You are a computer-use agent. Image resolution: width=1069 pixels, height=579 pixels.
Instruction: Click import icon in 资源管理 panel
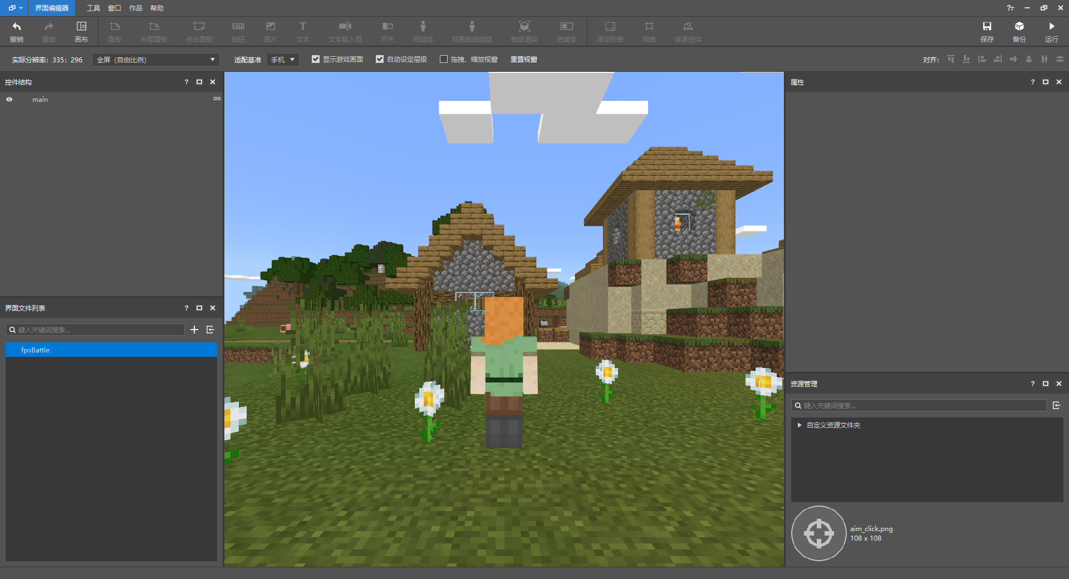[1057, 405]
